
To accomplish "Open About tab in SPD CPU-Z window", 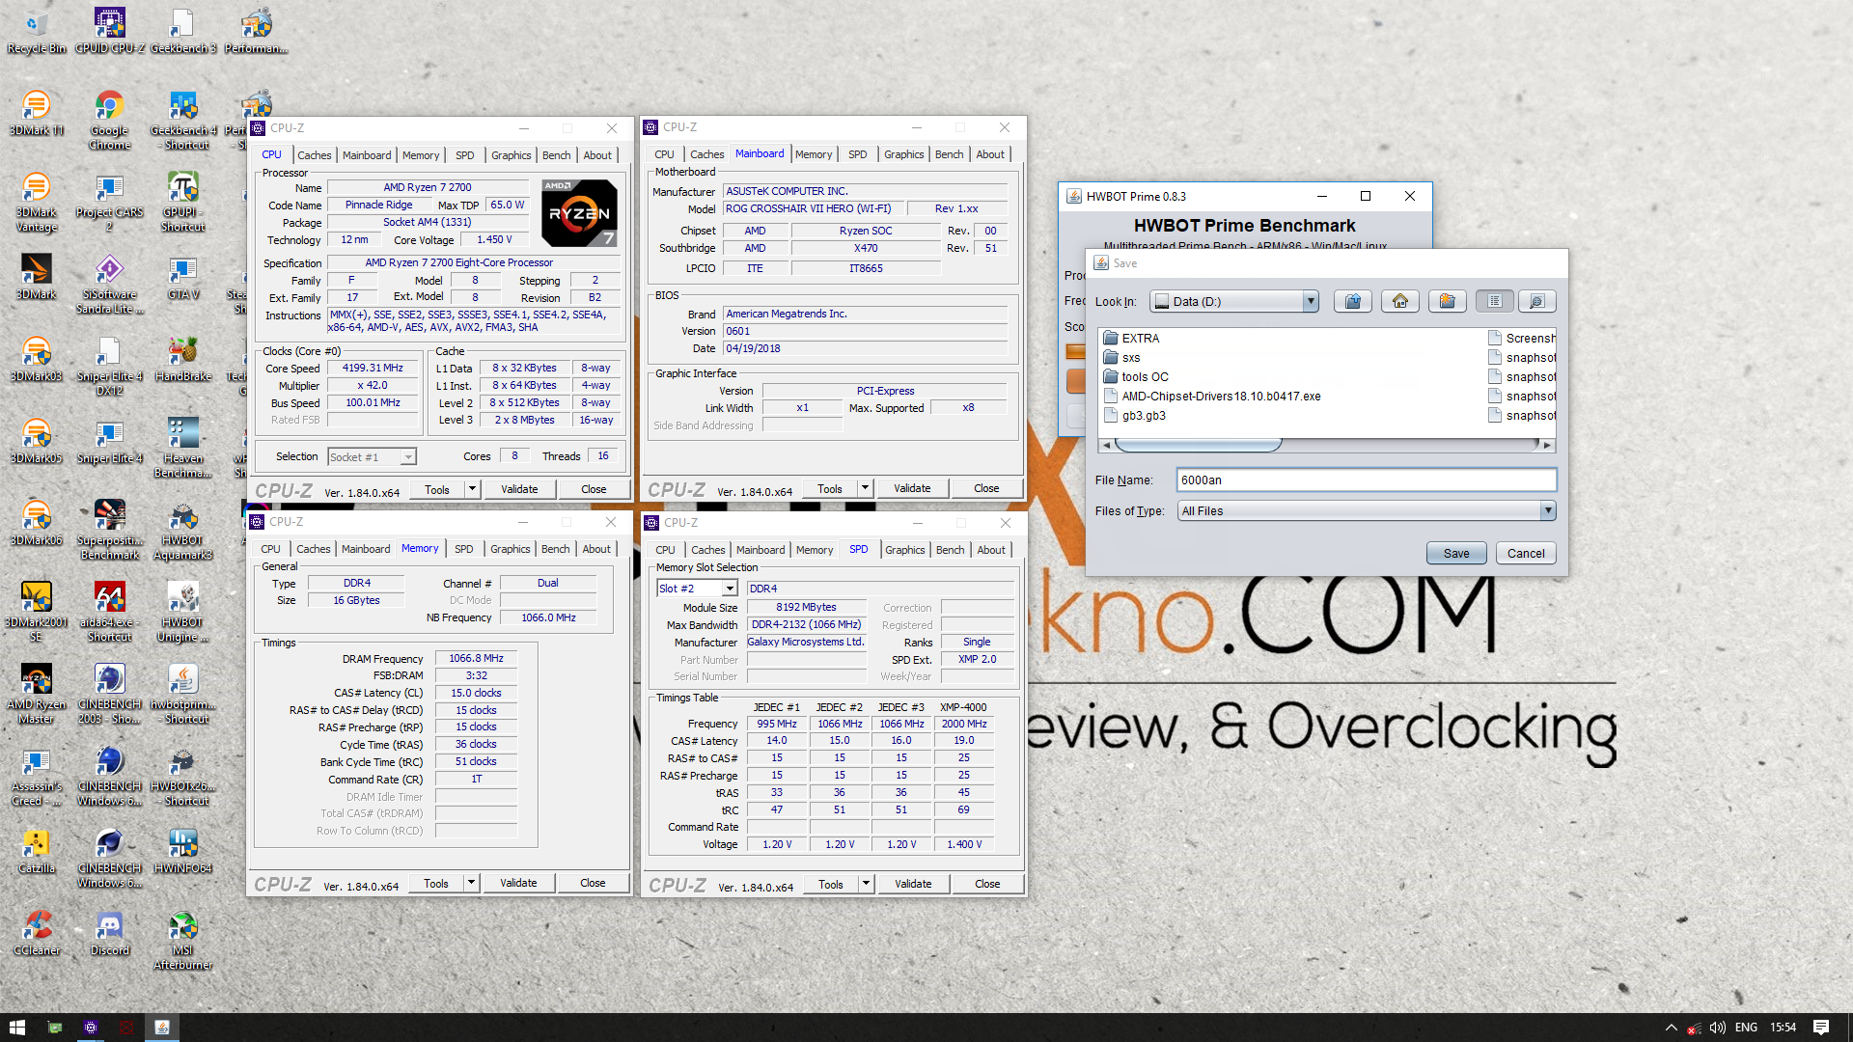I will click(991, 550).
